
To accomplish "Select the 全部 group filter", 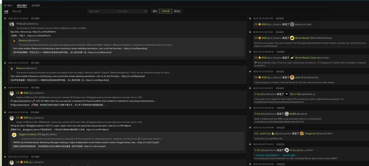I will pos(6,11).
